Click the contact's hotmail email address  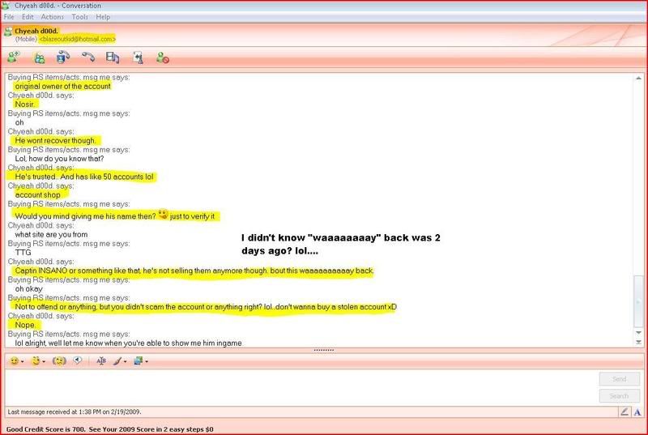coord(77,39)
